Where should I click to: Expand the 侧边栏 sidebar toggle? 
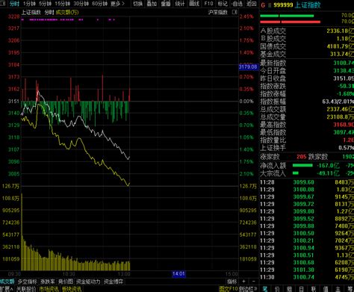(248, 289)
